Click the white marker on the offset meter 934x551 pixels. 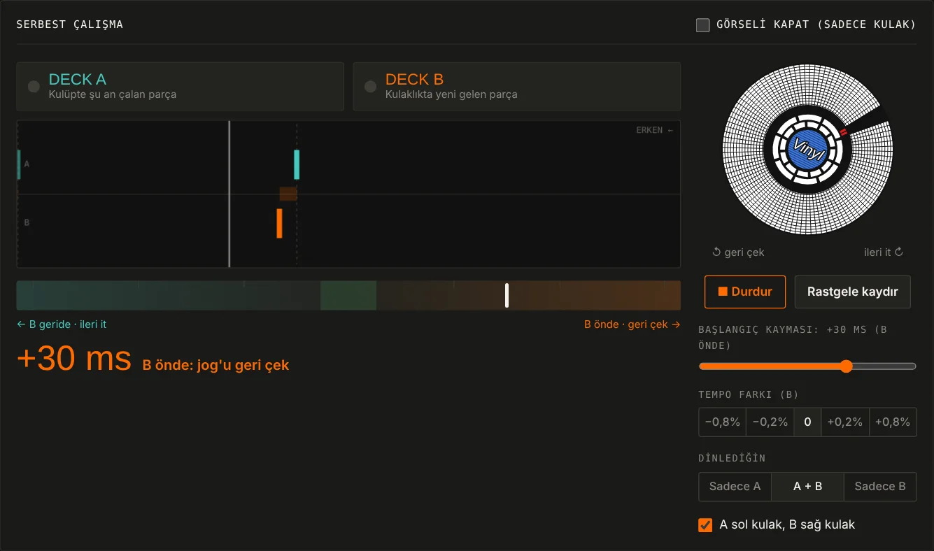click(x=507, y=295)
